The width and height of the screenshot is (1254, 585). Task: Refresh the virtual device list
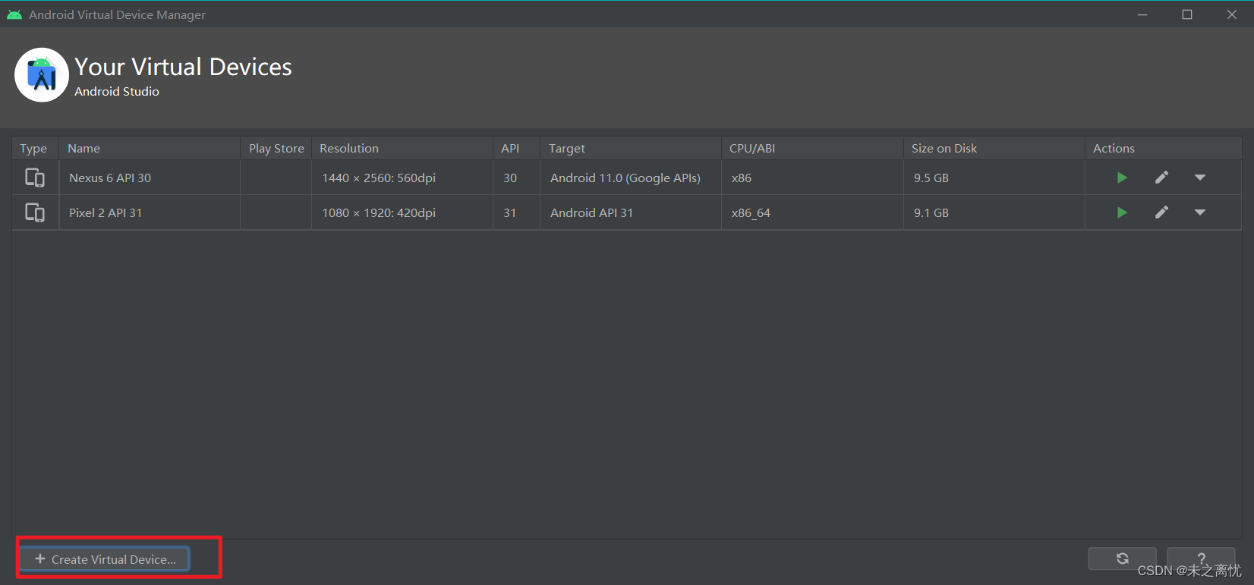[x=1122, y=558]
